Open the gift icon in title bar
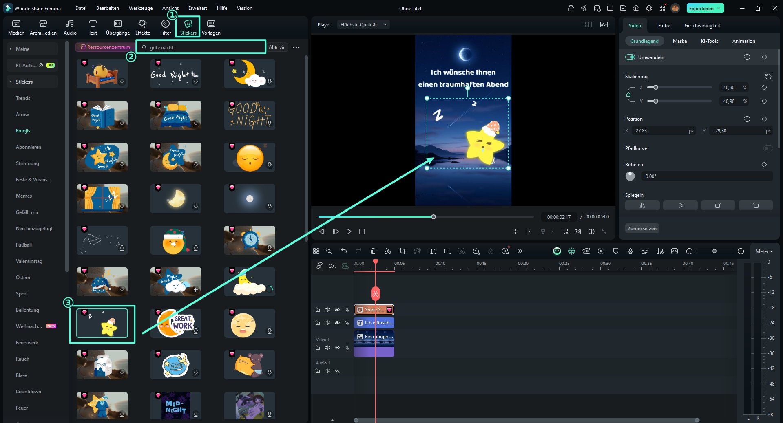This screenshot has width=783, height=423. pyautogui.click(x=571, y=8)
